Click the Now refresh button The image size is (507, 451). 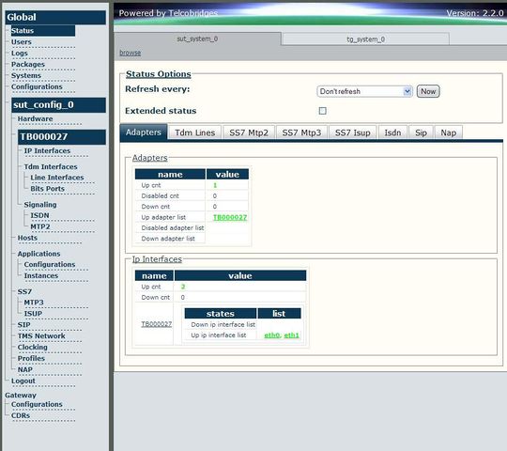coord(428,91)
